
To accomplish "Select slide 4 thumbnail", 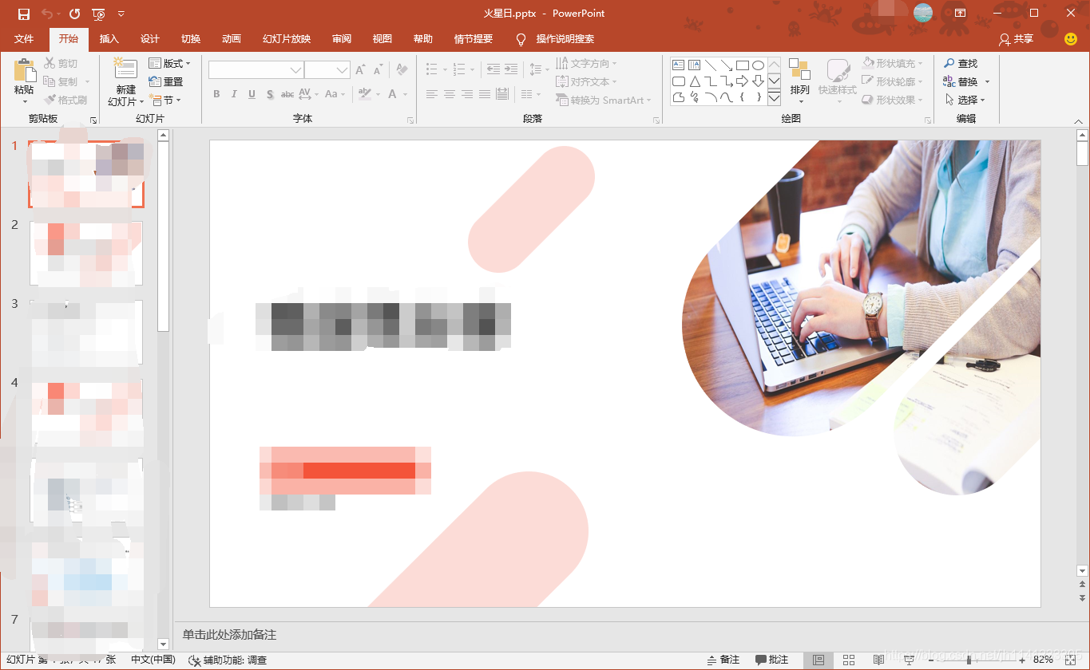I will [86, 411].
